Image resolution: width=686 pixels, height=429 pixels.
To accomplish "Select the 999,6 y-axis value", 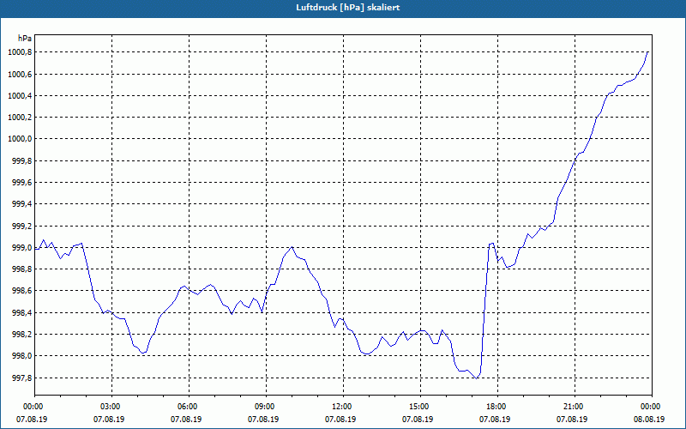I will coord(22,183).
